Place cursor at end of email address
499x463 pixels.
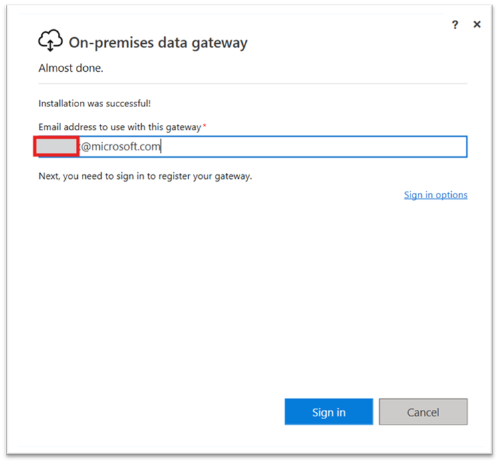pos(162,146)
